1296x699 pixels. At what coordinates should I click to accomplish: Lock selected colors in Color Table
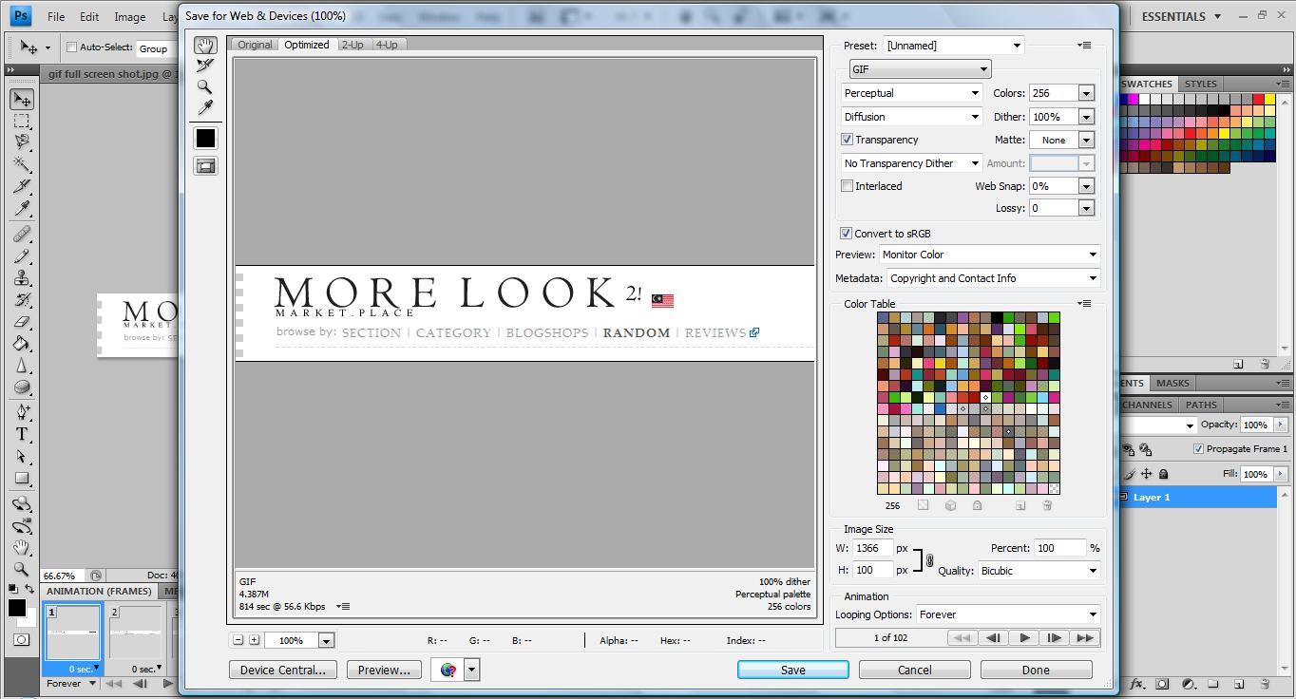[x=977, y=505]
